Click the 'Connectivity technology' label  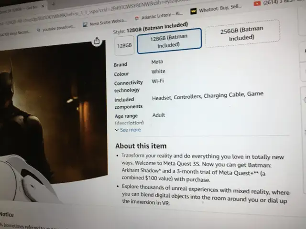(x=129, y=86)
